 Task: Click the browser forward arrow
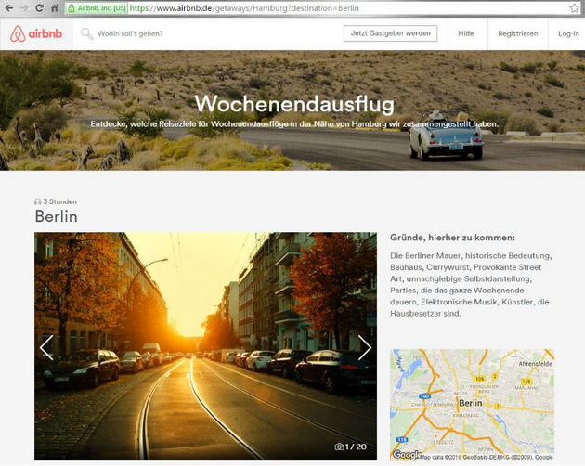point(24,8)
